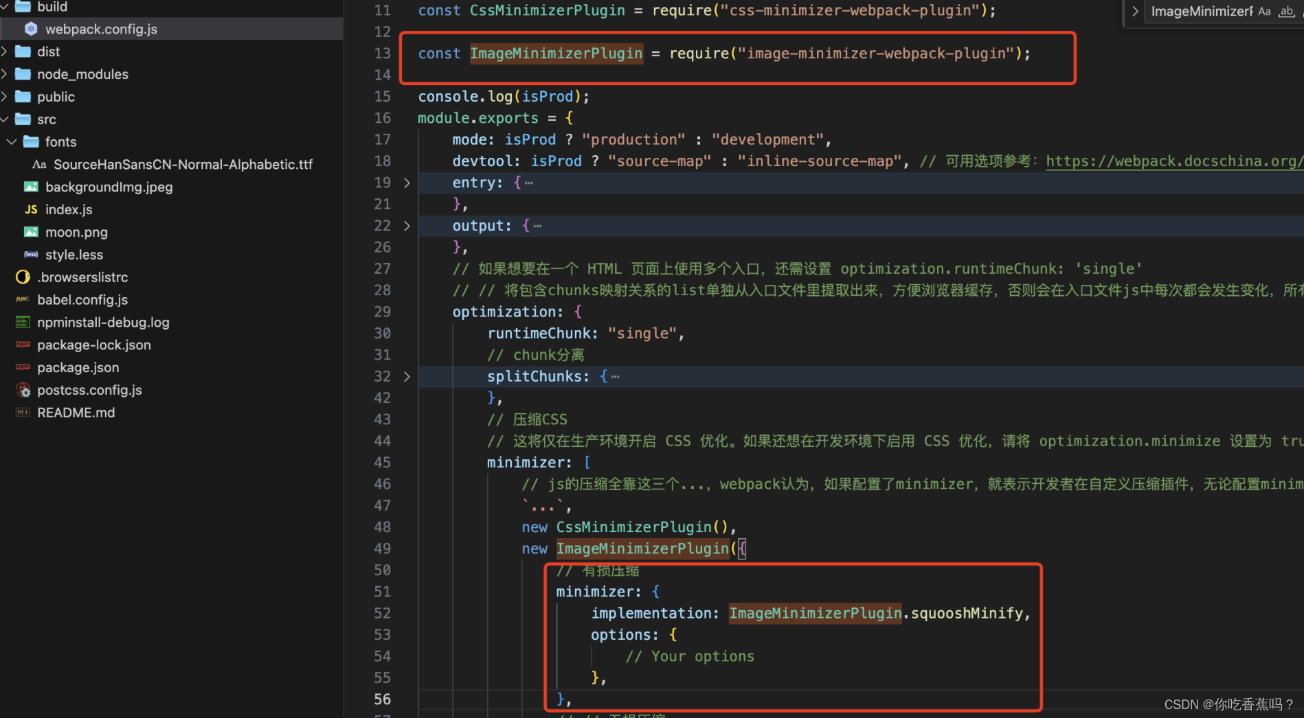Click the src folder icon
1304x718 pixels.
pos(23,119)
